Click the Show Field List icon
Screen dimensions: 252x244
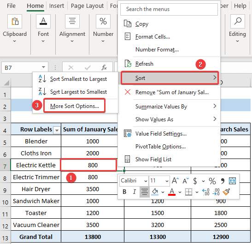128,159
